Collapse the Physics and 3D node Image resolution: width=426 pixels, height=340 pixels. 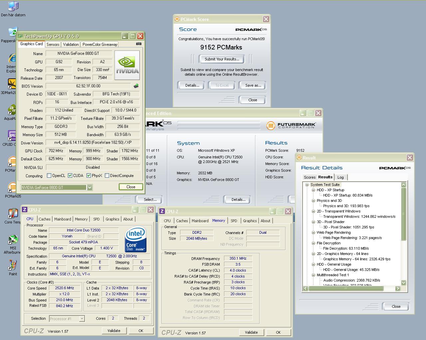click(x=314, y=201)
